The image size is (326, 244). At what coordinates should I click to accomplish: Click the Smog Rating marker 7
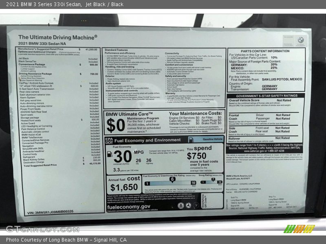(x=213, y=179)
